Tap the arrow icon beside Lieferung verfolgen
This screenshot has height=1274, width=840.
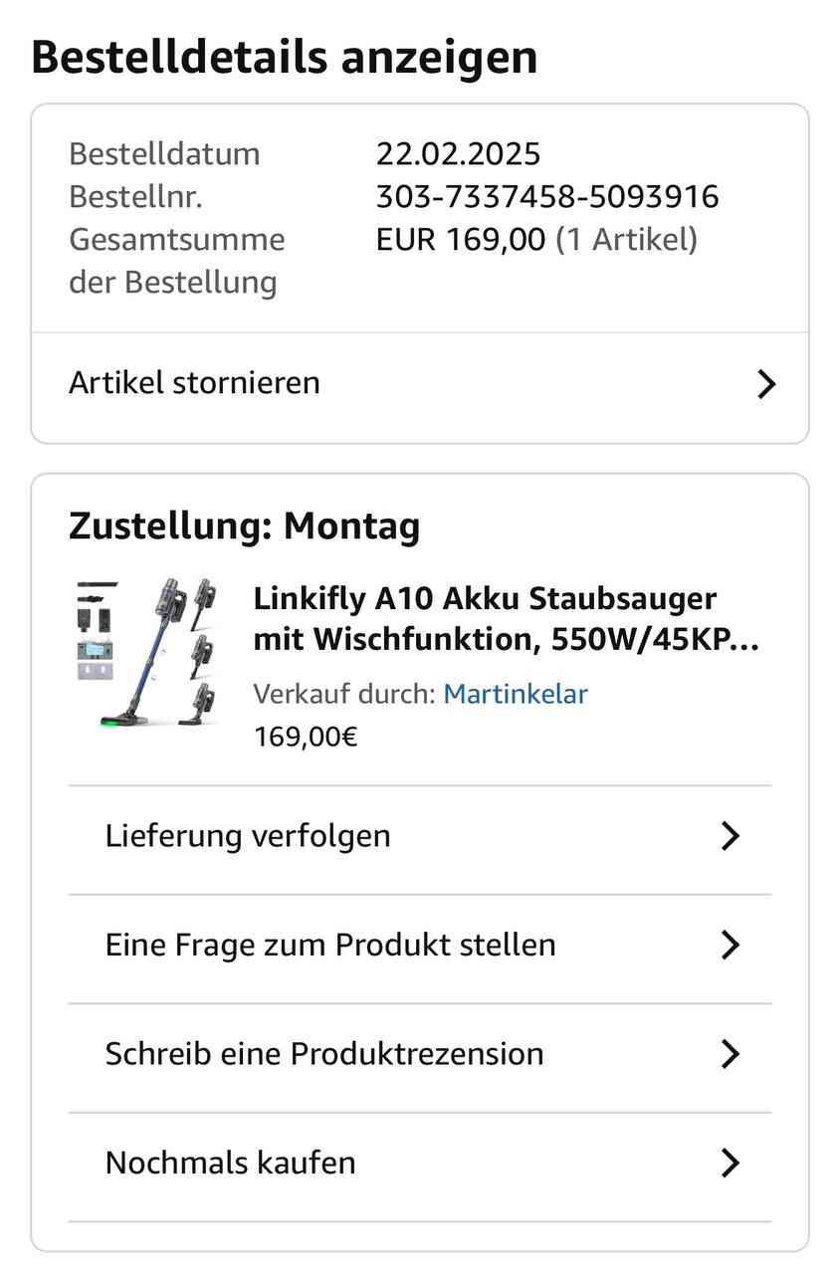point(730,836)
